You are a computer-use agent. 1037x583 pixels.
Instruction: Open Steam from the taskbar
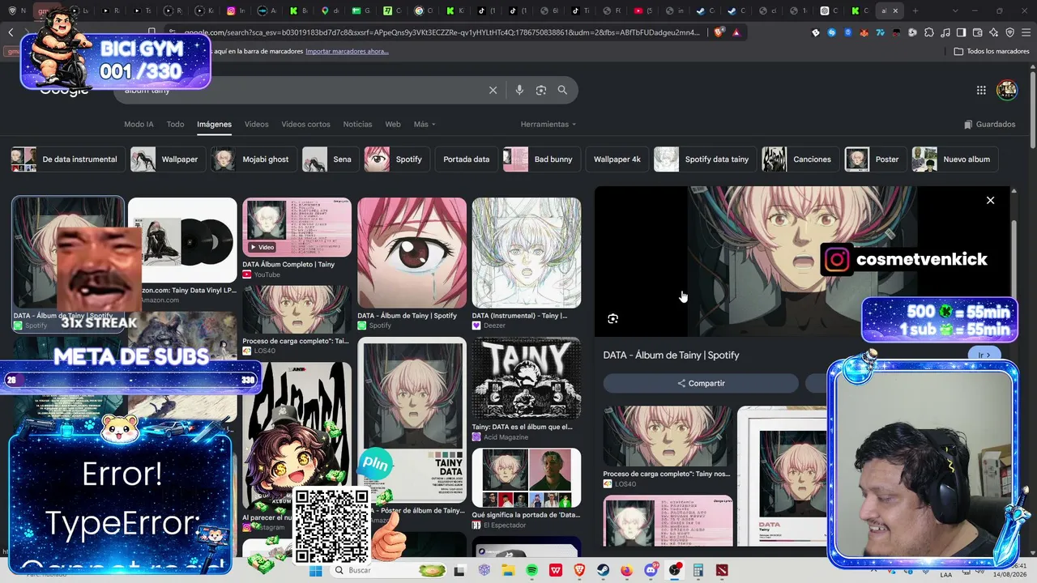coord(604,570)
